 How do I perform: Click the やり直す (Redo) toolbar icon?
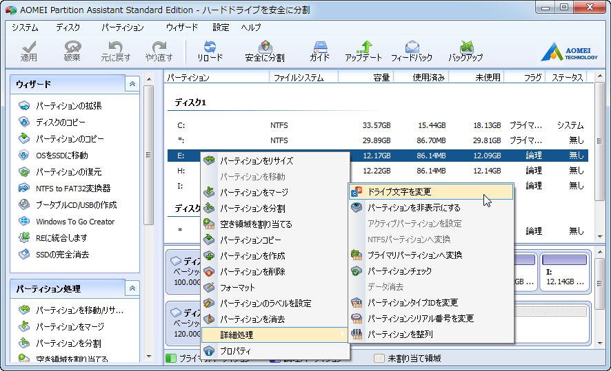coord(159,52)
